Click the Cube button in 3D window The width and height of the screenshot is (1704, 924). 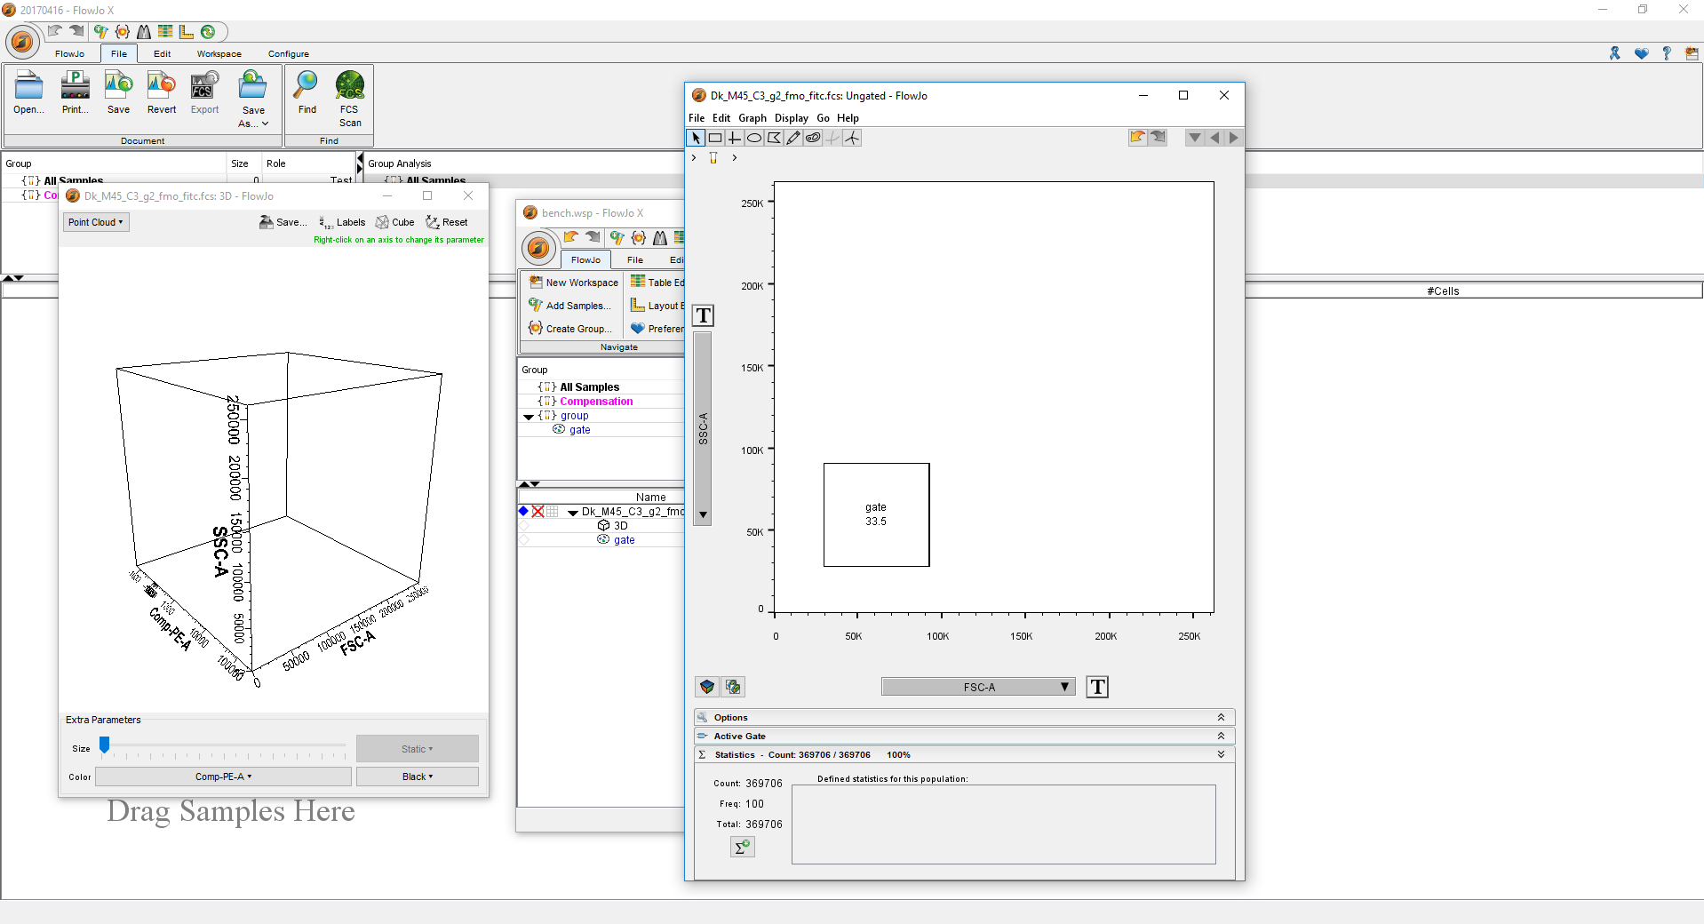click(x=395, y=222)
